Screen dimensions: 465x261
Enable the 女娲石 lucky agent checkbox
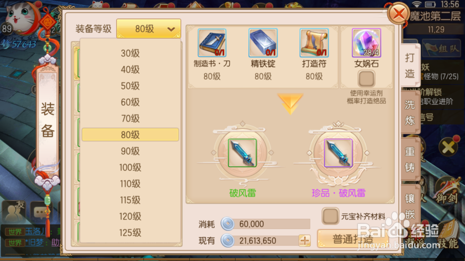366,79
